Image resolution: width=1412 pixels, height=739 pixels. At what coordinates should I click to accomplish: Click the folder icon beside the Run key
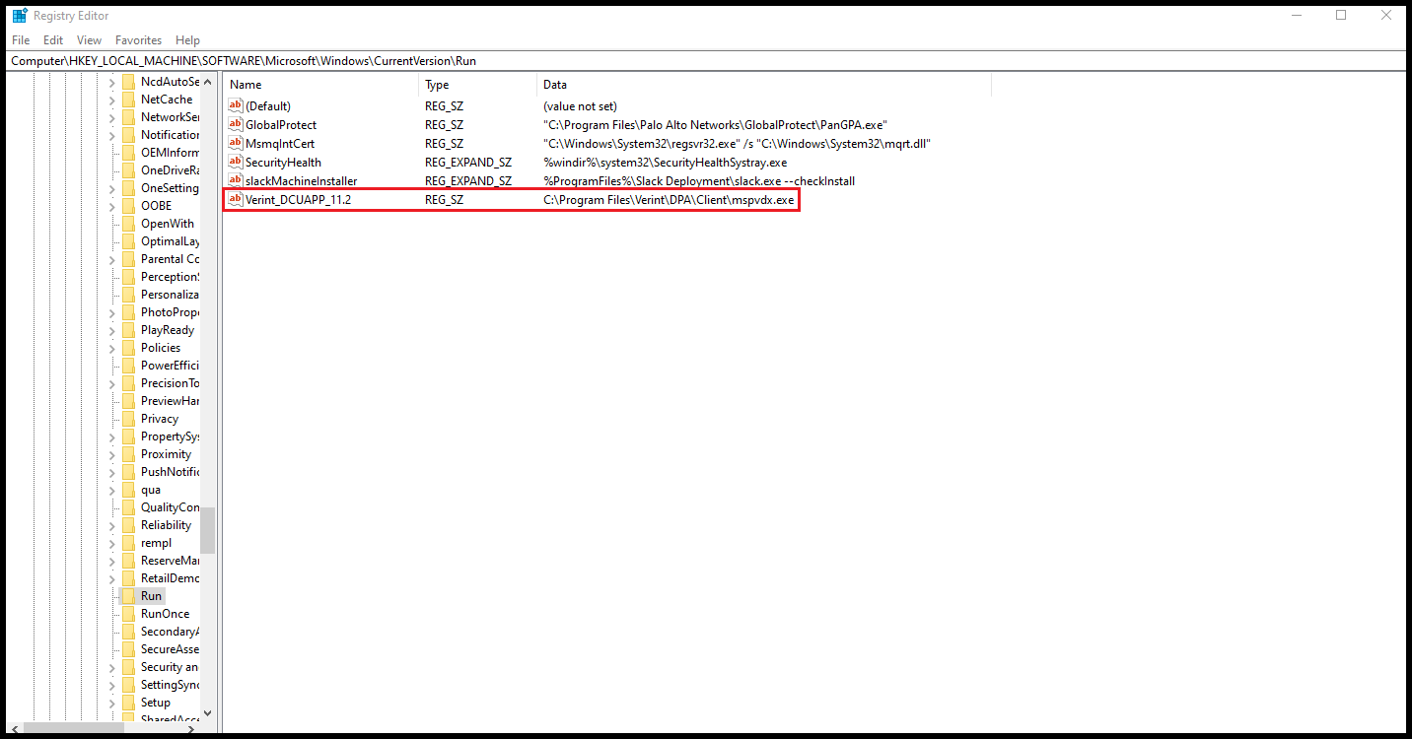point(128,596)
